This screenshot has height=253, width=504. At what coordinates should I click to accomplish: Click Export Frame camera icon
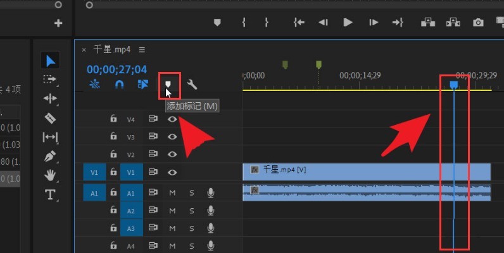tap(478, 23)
